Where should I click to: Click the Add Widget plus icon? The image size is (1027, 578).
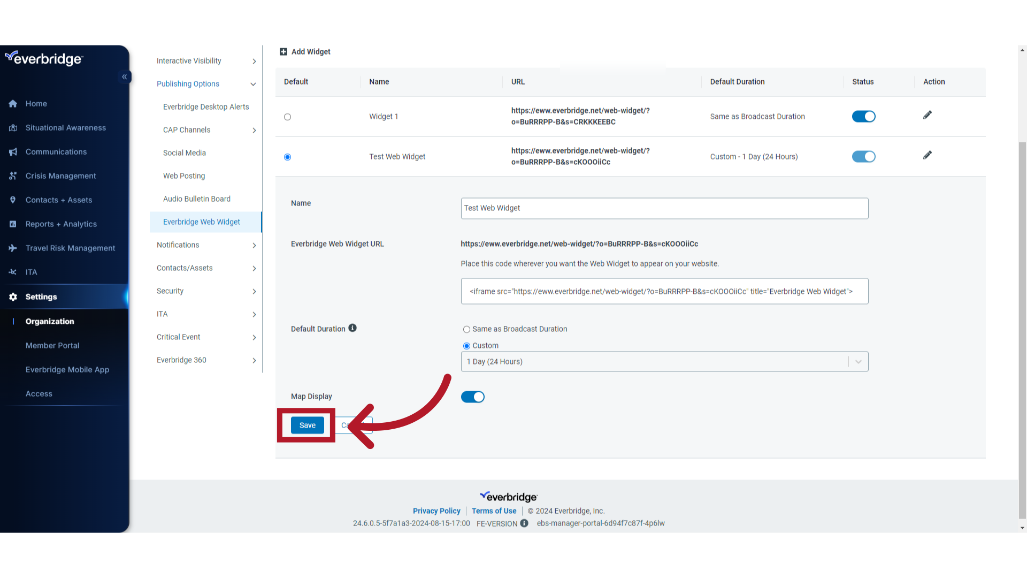283,51
